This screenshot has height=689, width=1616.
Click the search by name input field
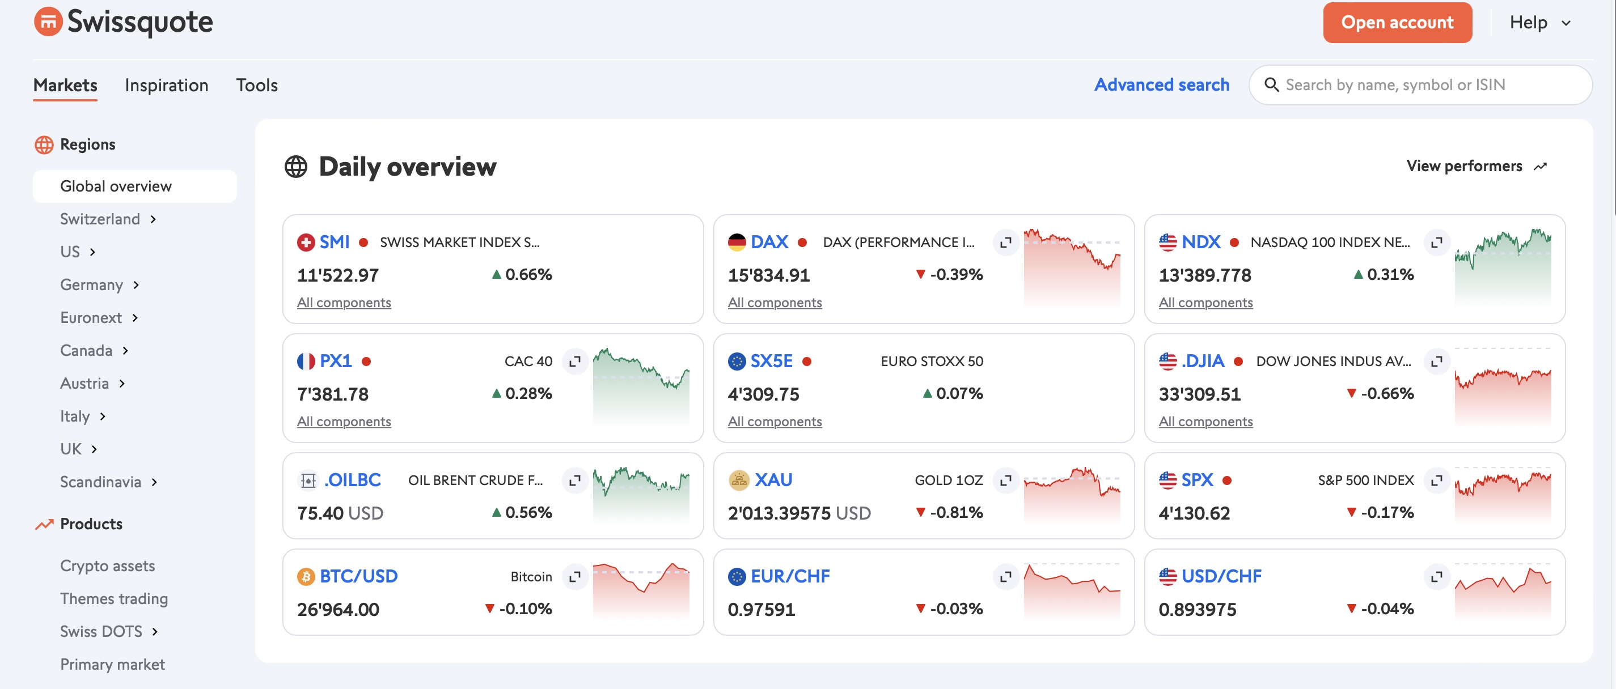pyautogui.click(x=1420, y=85)
